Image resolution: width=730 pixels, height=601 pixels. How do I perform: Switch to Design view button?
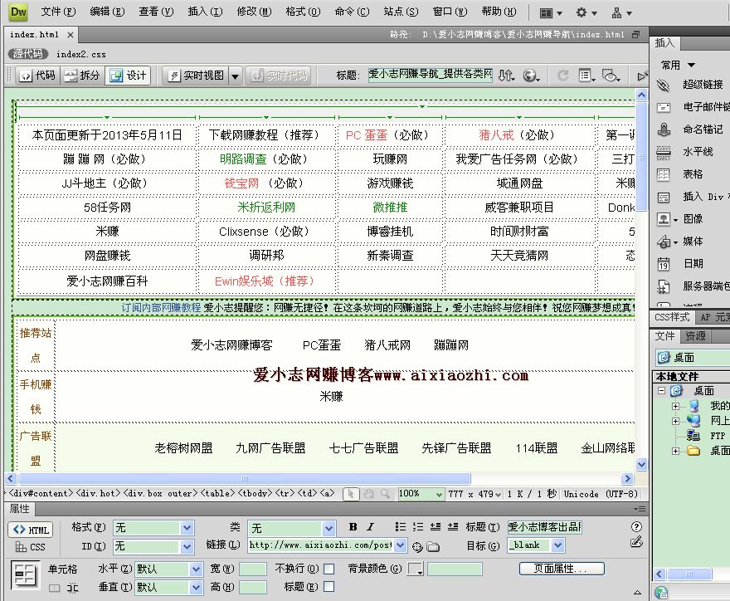point(128,76)
